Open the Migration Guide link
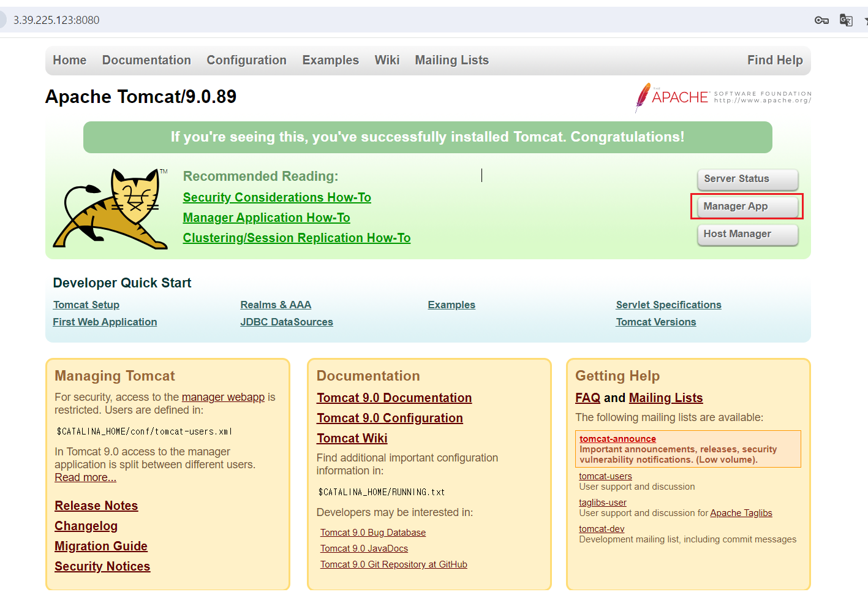The height and width of the screenshot is (600, 868). [x=101, y=546]
